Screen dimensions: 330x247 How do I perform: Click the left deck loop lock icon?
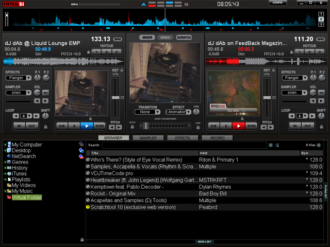click(45, 127)
